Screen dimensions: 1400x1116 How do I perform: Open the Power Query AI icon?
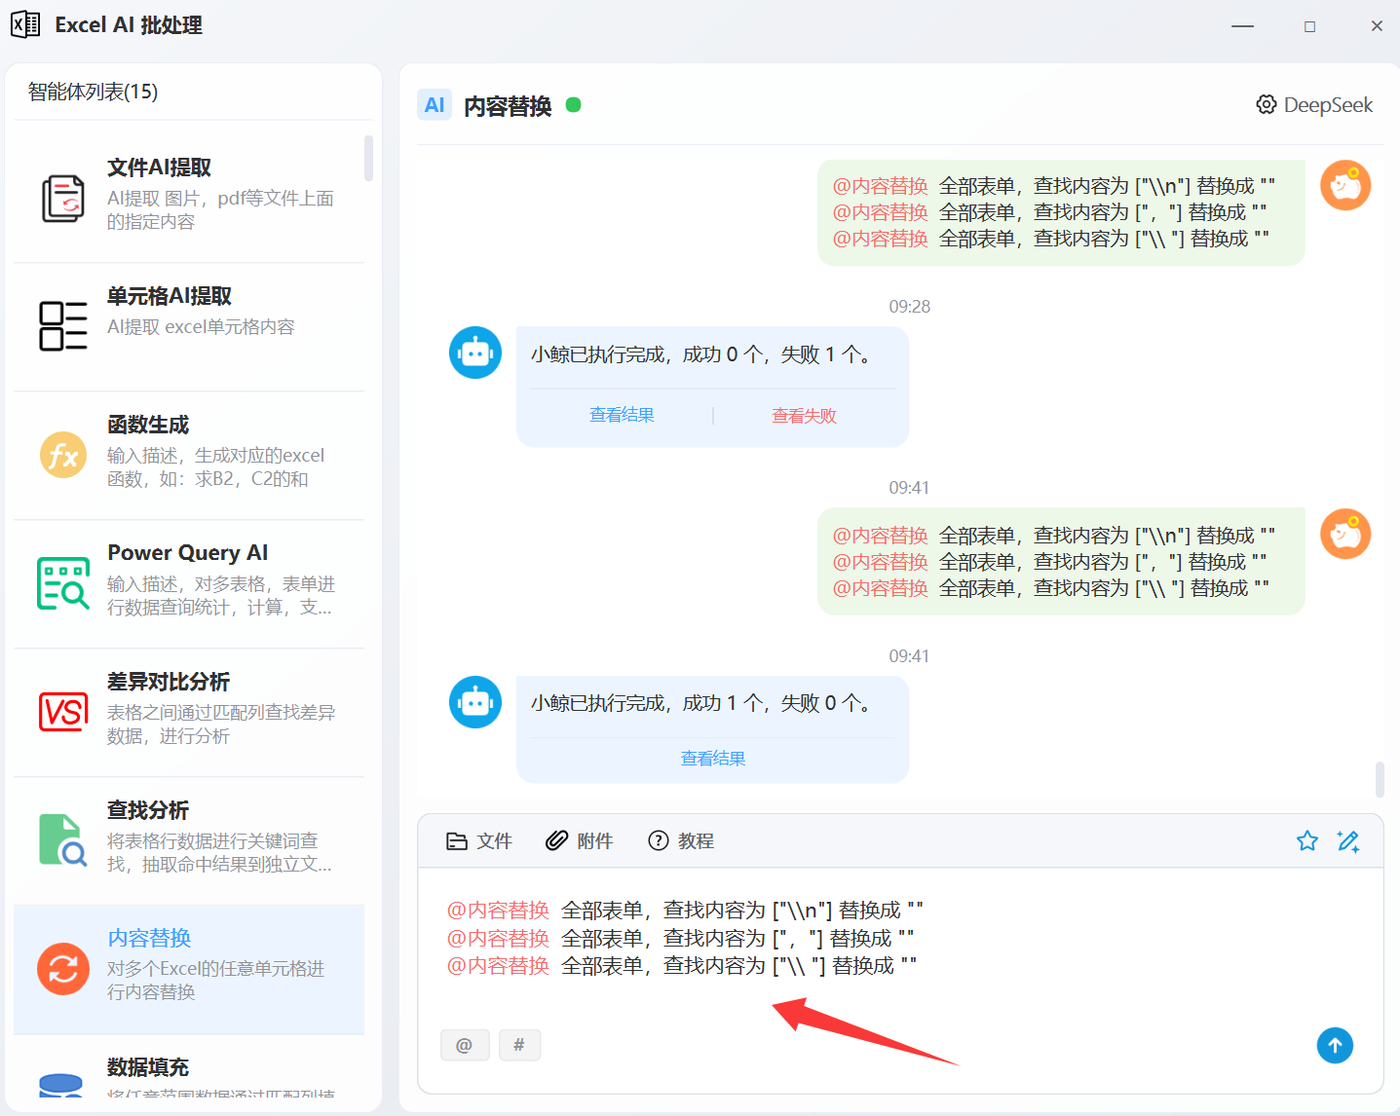pos(63,583)
